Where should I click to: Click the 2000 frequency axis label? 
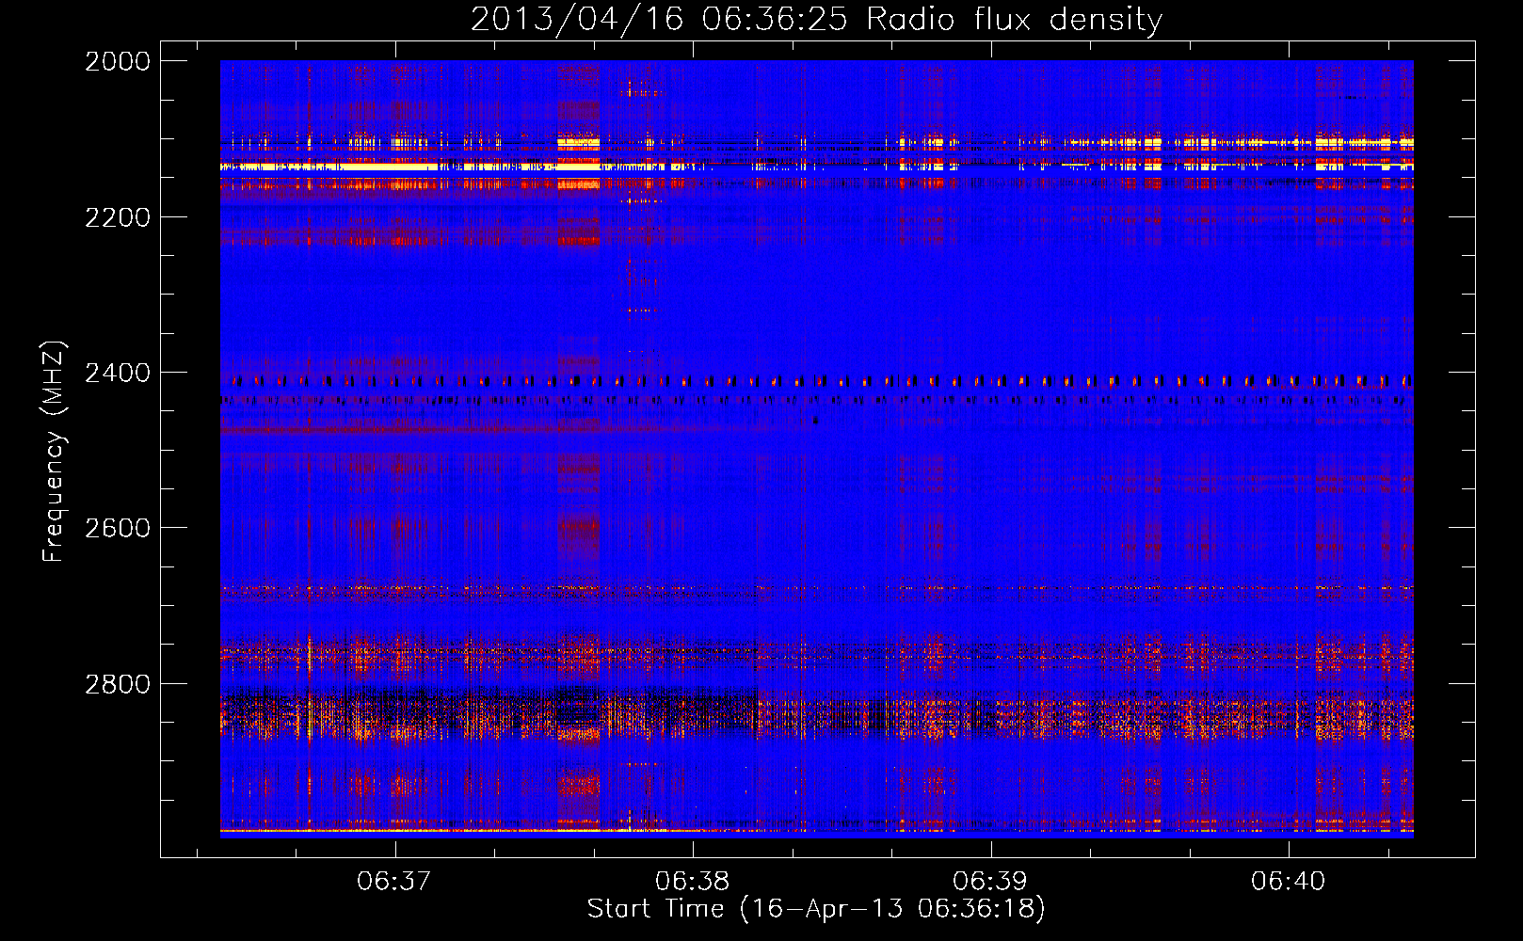coord(118,61)
